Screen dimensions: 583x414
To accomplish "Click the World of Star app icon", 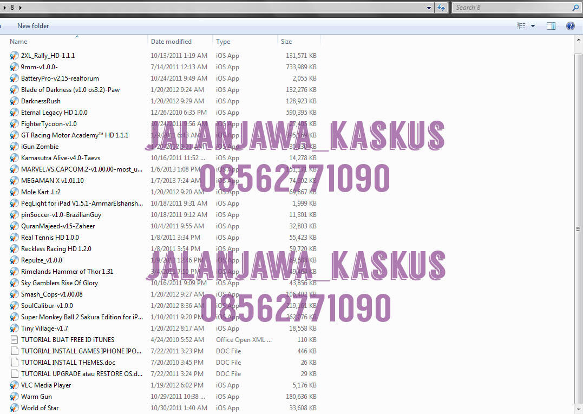I will point(14,408).
